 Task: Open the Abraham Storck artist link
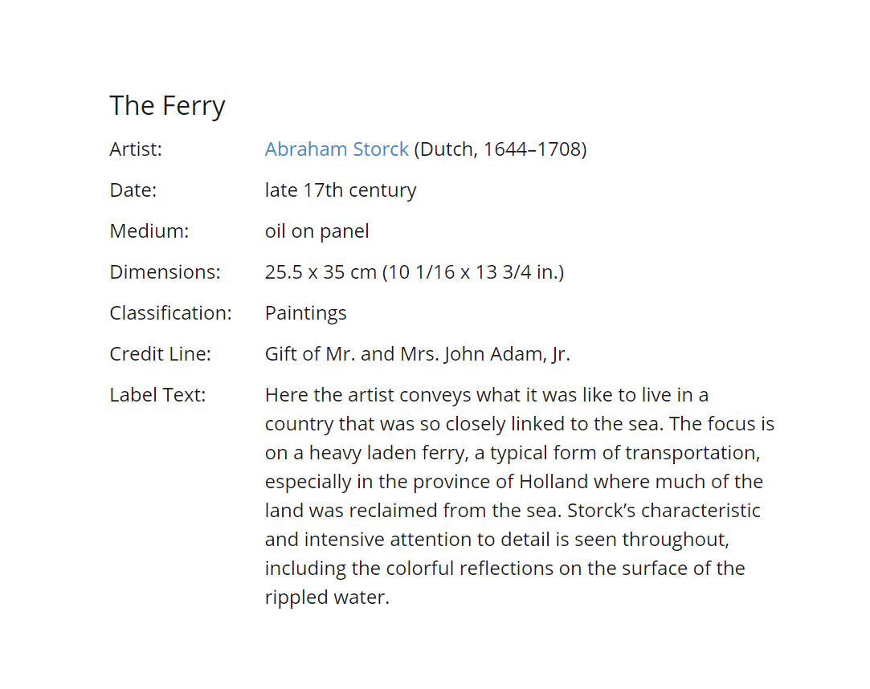pyautogui.click(x=337, y=149)
